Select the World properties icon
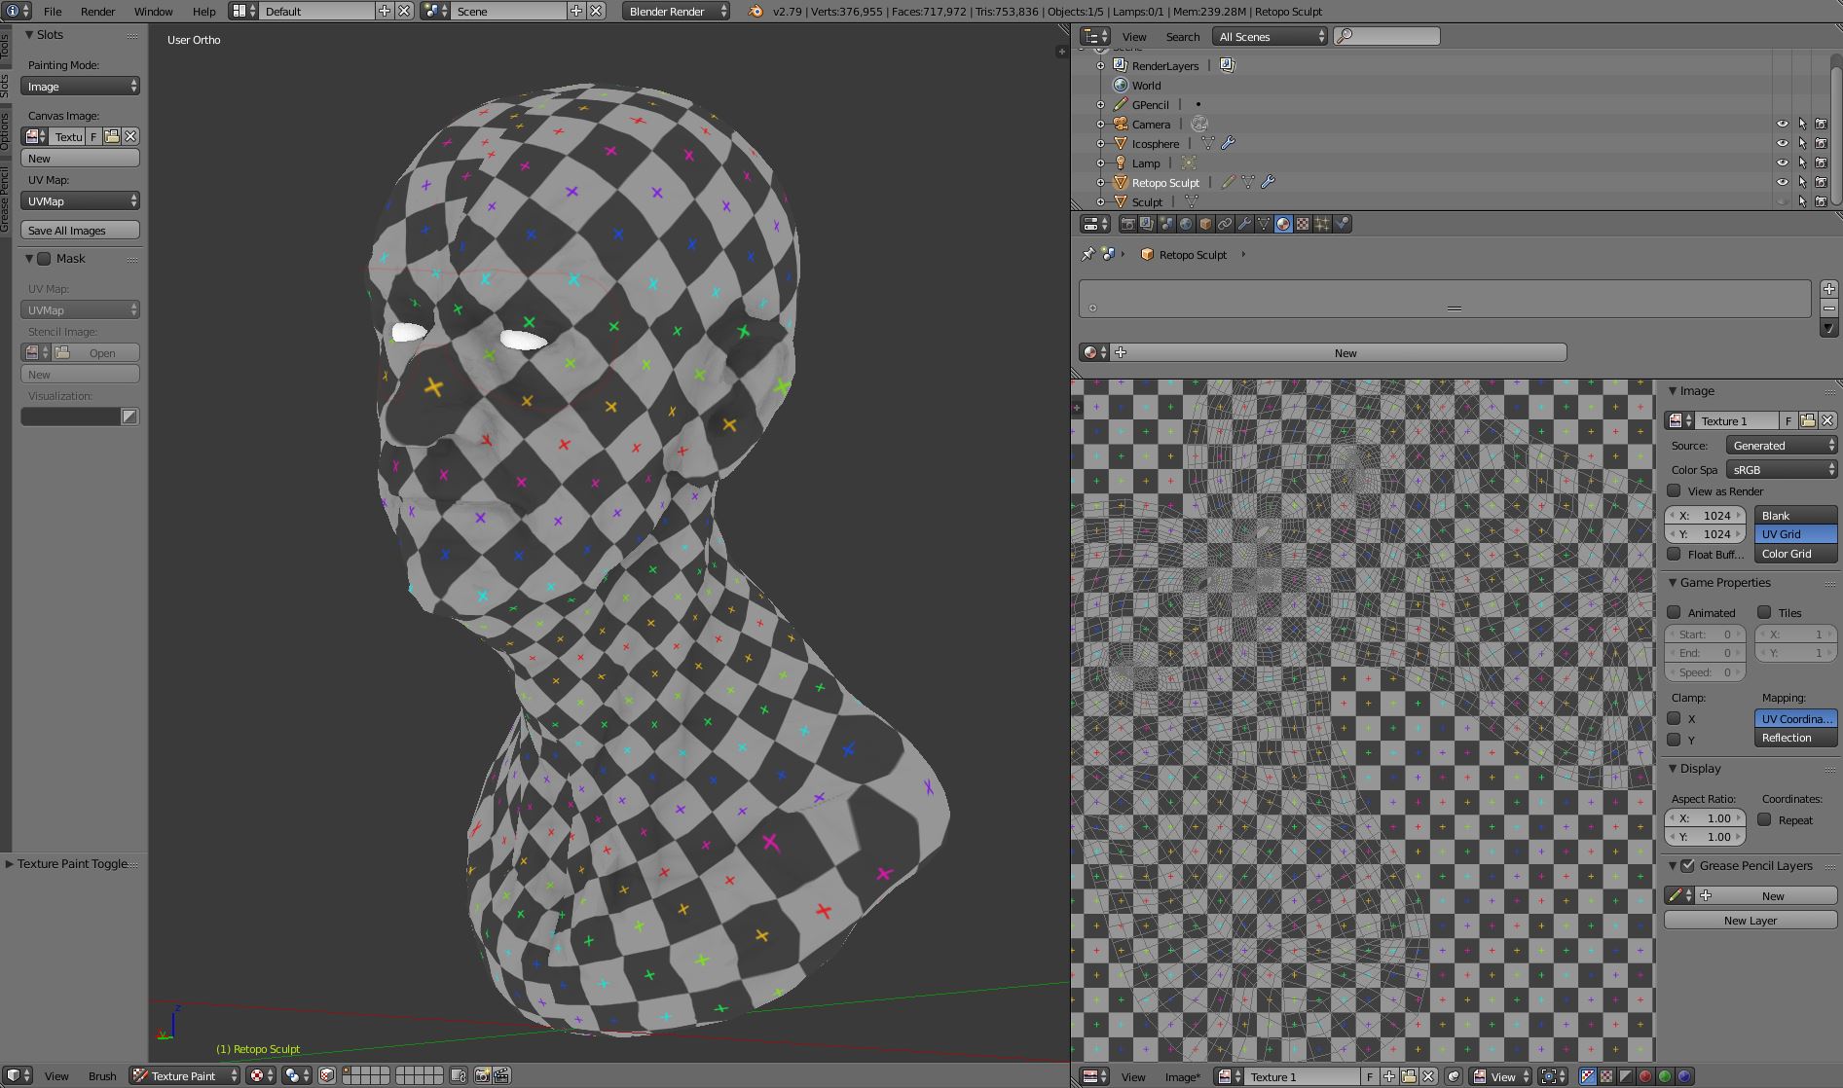Image resolution: width=1843 pixels, height=1088 pixels. (1187, 224)
